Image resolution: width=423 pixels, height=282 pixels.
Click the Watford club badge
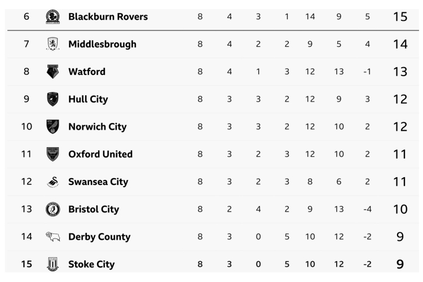pos(52,72)
